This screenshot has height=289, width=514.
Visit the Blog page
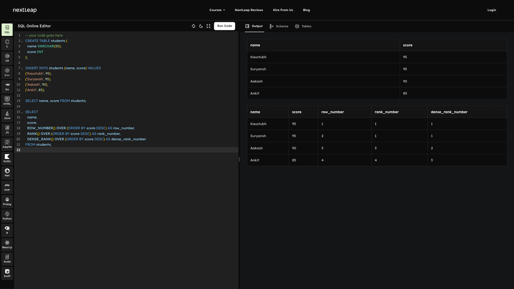pos(306,10)
